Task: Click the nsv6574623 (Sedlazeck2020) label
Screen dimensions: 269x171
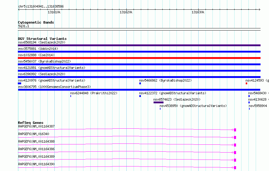Action: [177, 99]
